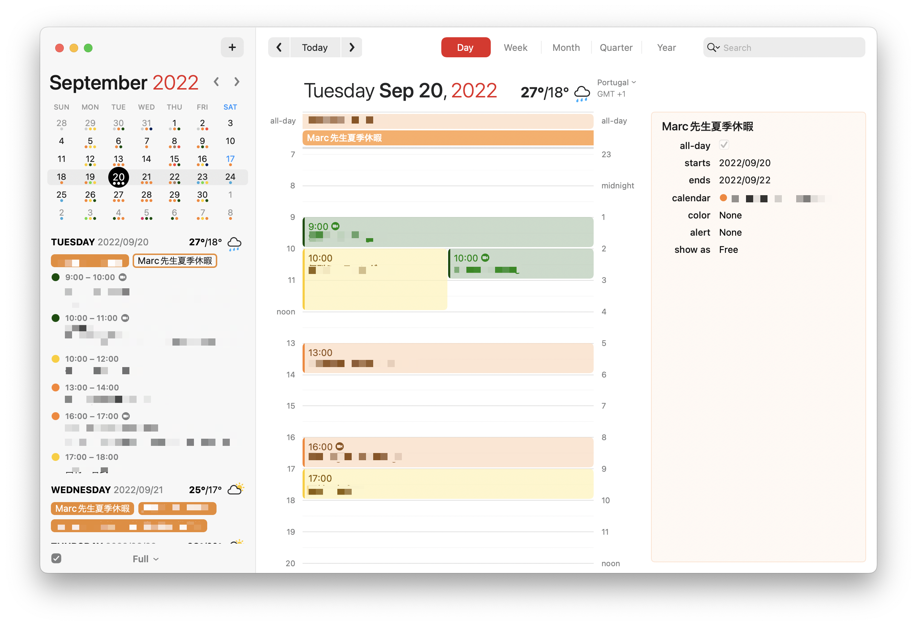Toggle the all-day checkbox in event details
This screenshot has width=917, height=626.
click(x=724, y=145)
